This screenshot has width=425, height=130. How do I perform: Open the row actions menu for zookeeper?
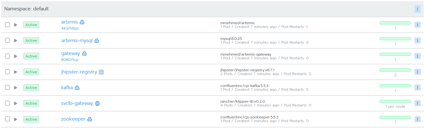(x=417, y=119)
